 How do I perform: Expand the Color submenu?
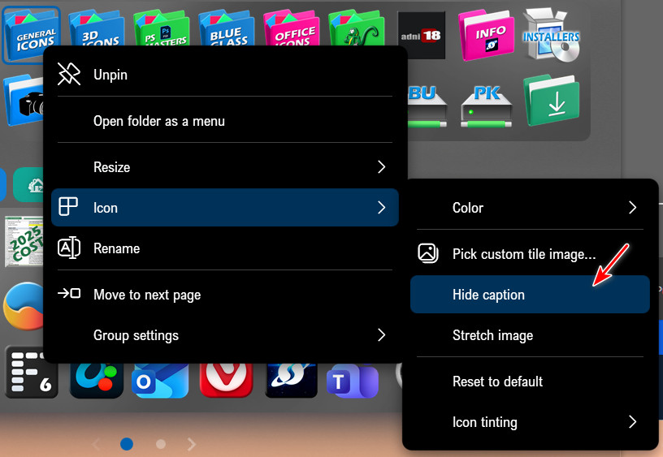(530, 208)
